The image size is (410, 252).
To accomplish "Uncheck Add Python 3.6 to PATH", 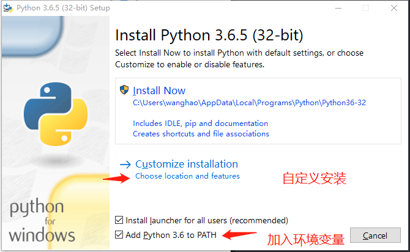I will pos(119,235).
